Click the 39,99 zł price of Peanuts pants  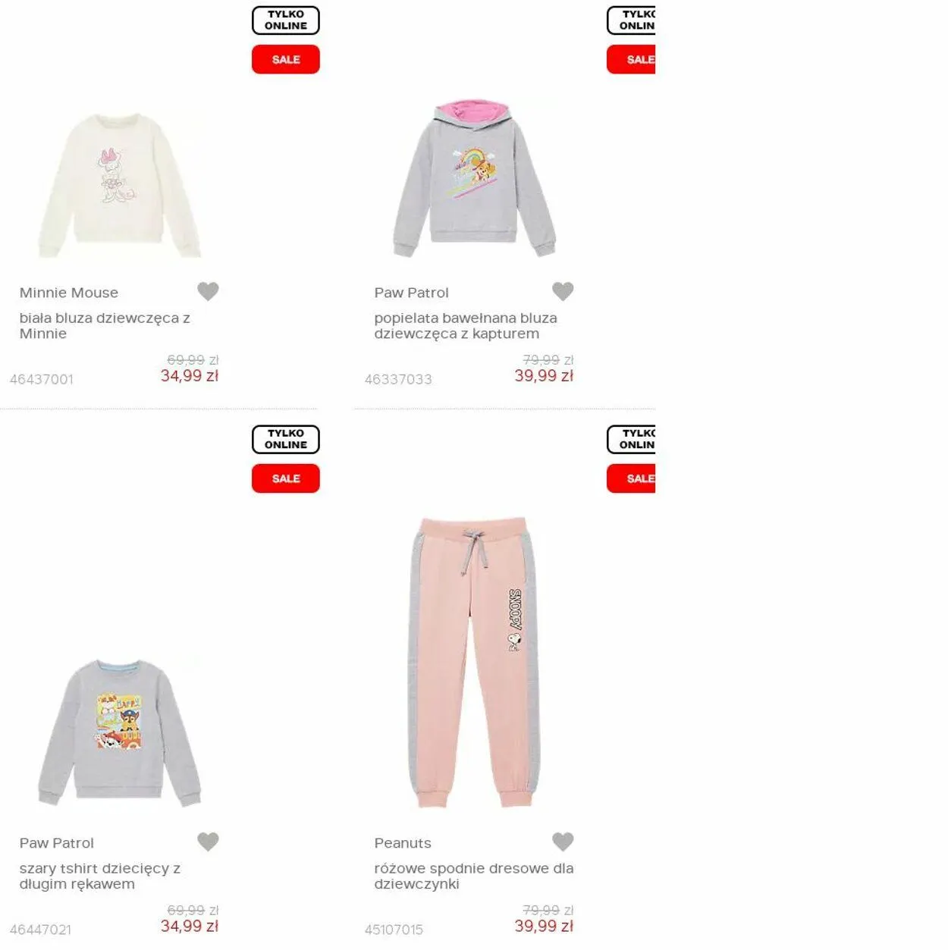[x=544, y=926]
